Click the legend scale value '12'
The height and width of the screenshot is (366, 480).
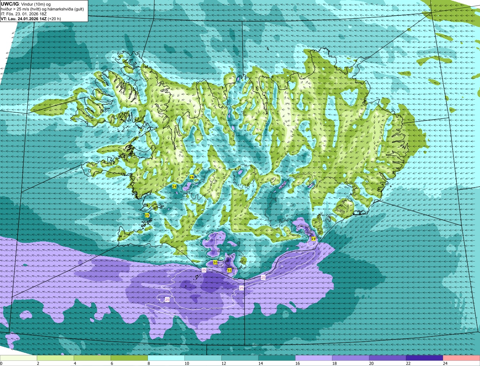[223, 363]
